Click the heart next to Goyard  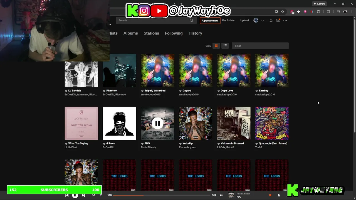181,91
